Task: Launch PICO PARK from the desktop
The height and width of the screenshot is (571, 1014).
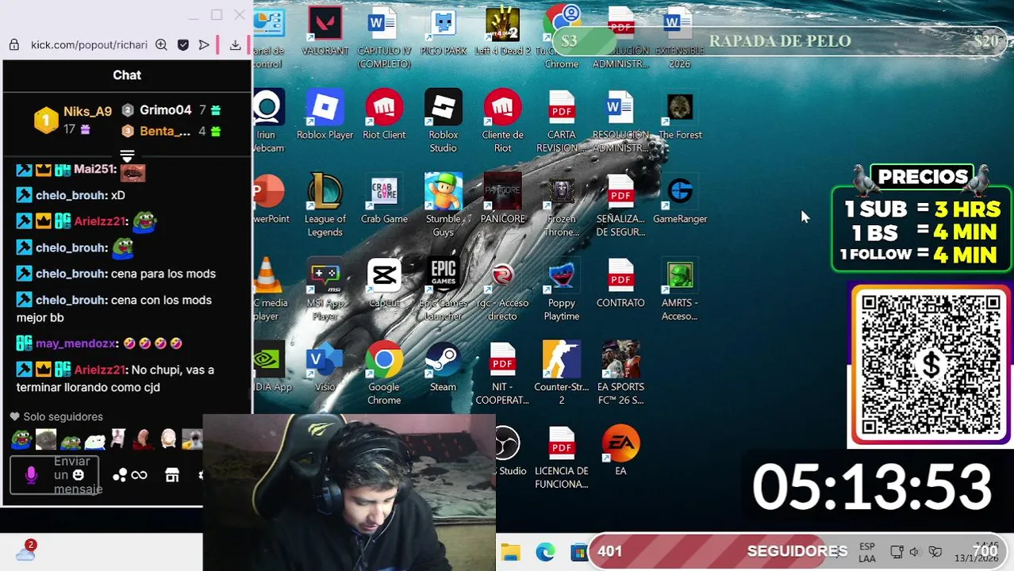Action: (443, 33)
